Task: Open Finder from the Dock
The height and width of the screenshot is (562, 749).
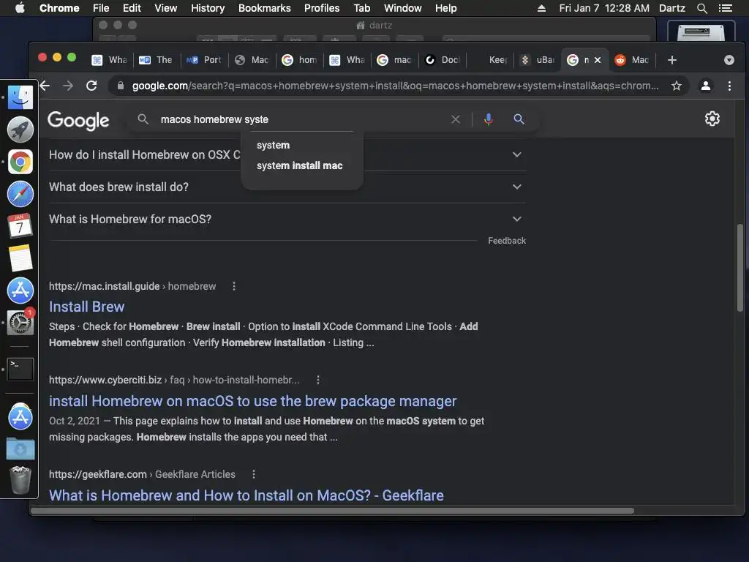Action: [x=20, y=97]
